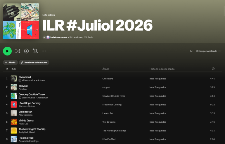Image resolution: width=225 pixels, height=144 pixels.
Task: Click the Vini da Gama cover thumbnail
Action: coord(14,122)
